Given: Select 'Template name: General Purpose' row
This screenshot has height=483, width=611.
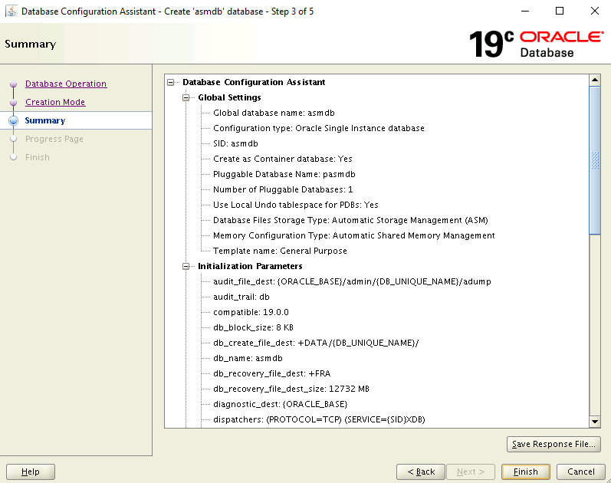Looking at the screenshot, I should [x=280, y=251].
